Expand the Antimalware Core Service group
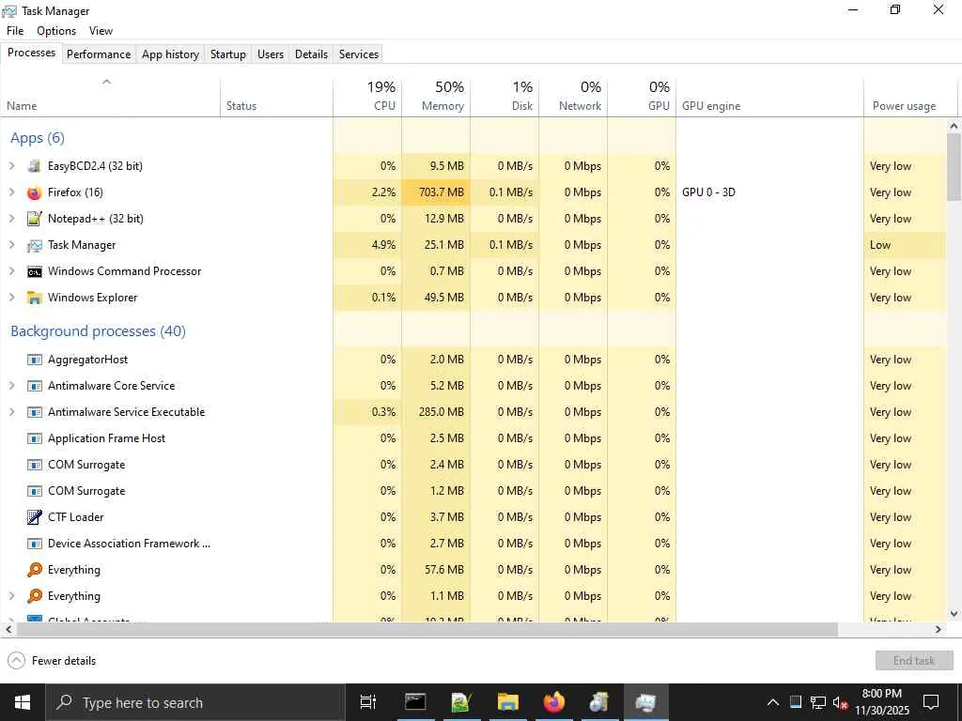This screenshot has width=962, height=721. pyautogui.click(x=11, y=386)
